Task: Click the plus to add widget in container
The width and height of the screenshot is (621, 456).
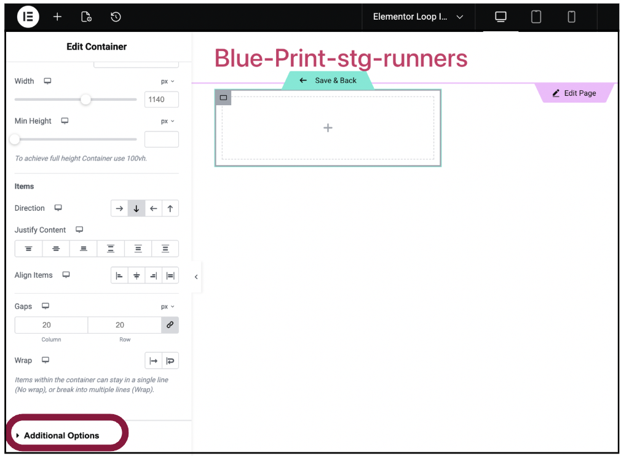Action: coord(328,128)
